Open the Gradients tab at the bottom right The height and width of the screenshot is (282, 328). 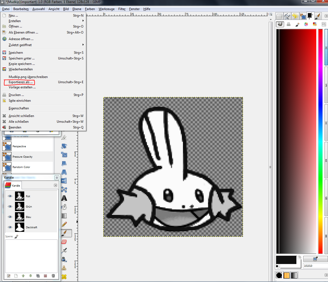point(294,275)
